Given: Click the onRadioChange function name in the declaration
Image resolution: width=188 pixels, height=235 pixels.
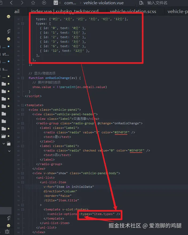Looking at the screenshot, I should pos(57,78).
